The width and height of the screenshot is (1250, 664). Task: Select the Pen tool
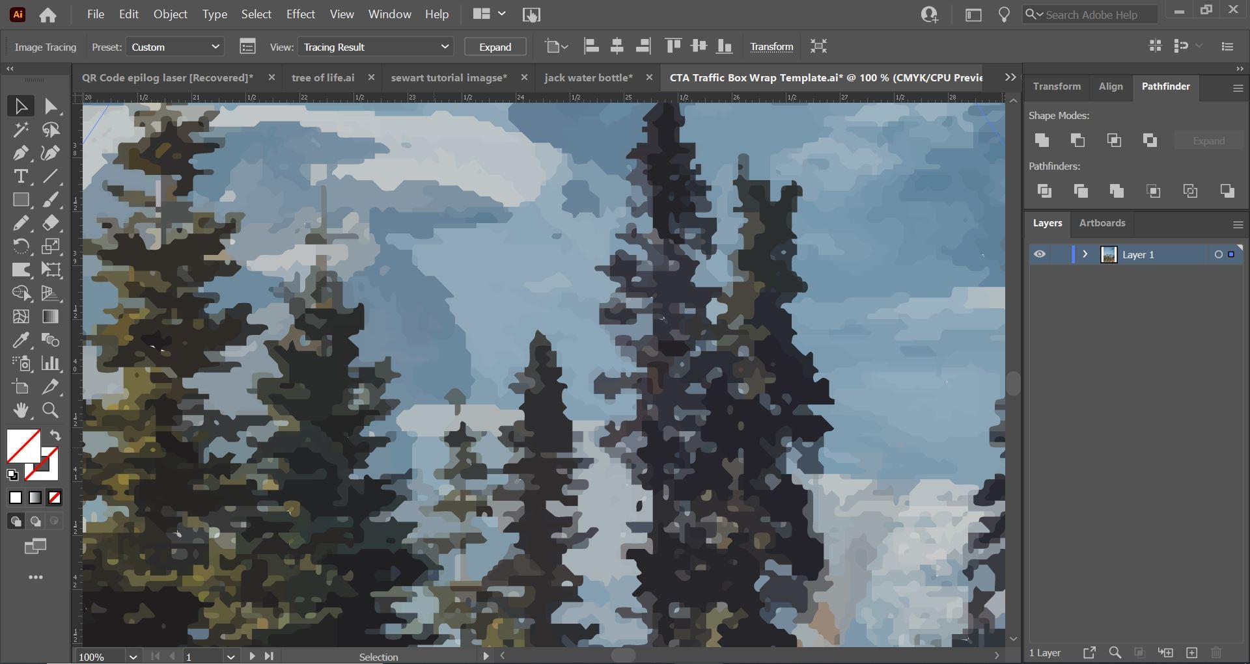coord(21,153)
